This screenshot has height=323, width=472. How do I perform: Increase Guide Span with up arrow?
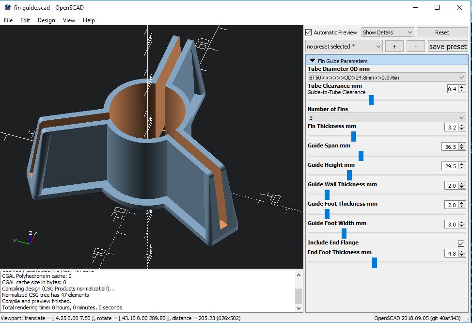[x=462, y=145]
